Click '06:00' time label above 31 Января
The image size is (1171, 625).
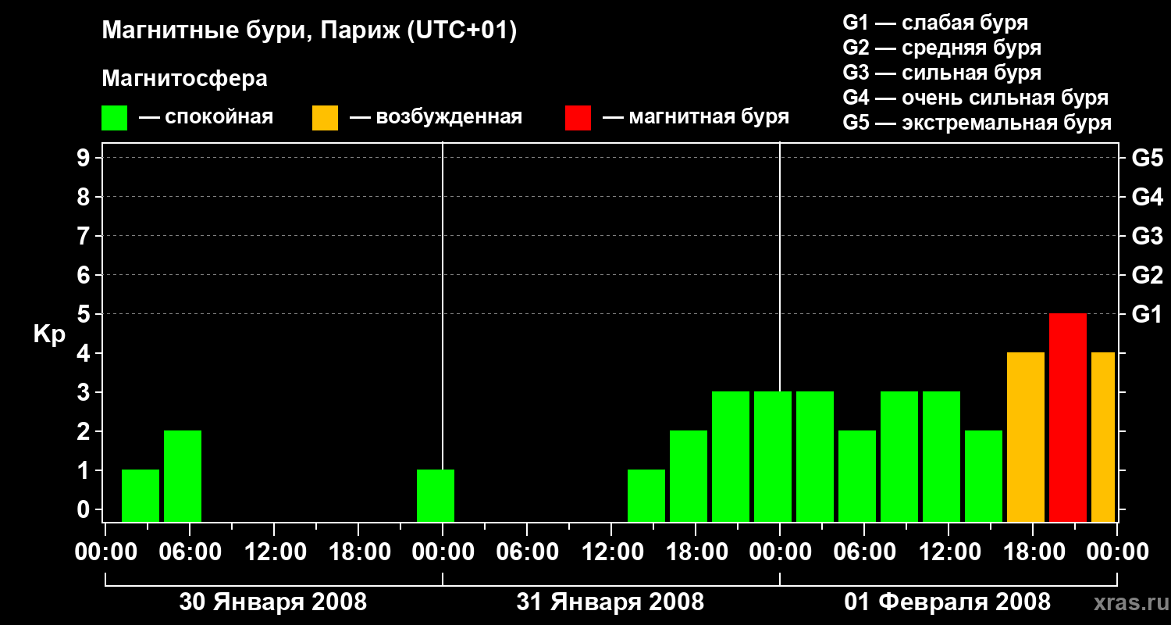pos(526,552)
